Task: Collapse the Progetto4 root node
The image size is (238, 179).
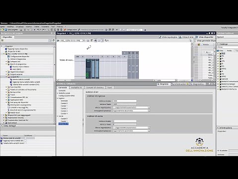Action: pyautogui.click(x=1, y=46)
